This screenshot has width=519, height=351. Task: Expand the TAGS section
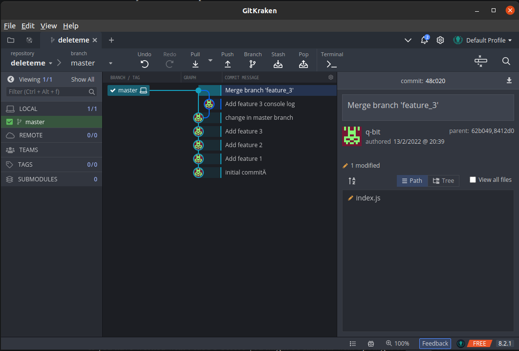(x=52, y=164)
